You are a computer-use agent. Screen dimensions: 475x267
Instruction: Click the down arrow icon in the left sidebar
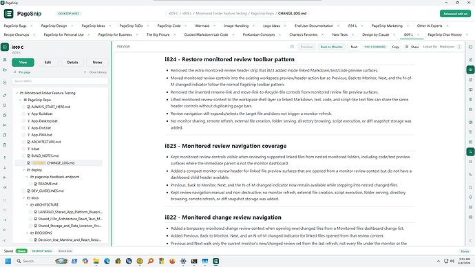(x=5, y=168)
